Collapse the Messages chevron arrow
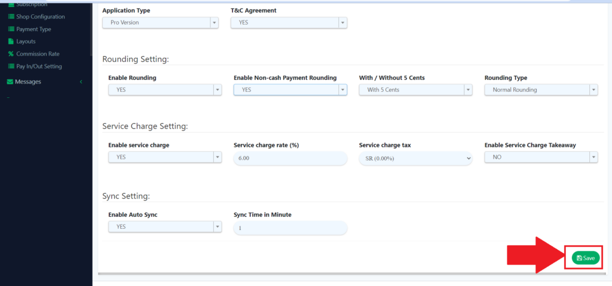Screen dimensions: 612x286 tap(81, 82)
